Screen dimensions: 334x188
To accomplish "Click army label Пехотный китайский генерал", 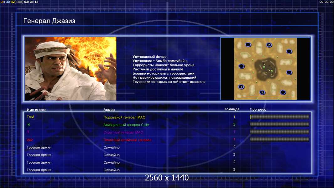I will coord(127,140).
